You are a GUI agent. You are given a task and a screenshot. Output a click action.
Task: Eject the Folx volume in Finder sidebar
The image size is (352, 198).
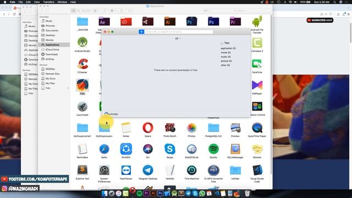point(68,88)
